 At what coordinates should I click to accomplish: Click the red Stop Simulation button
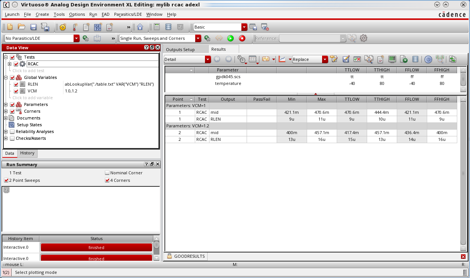point(242,38)
